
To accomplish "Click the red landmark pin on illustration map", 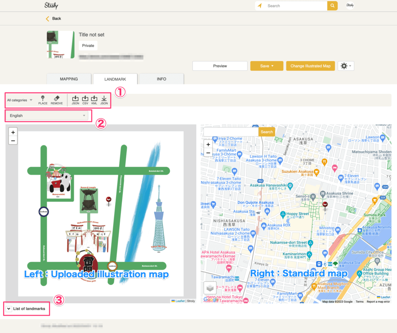I will tap(109, 201).
